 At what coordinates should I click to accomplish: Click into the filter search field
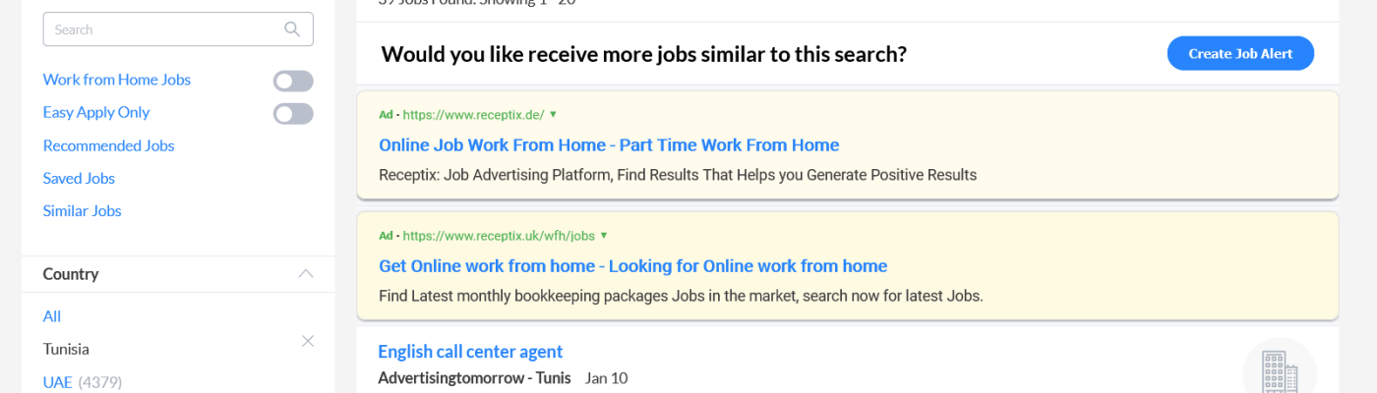click(162, 29)
